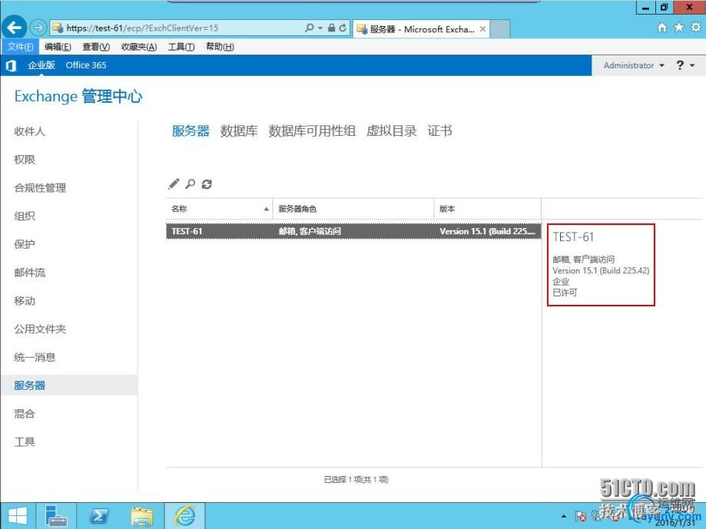Expand the Administrator account dropdown
Viewport: 706px width, 529px height.
pyautogui.click(x=634, y=66)
